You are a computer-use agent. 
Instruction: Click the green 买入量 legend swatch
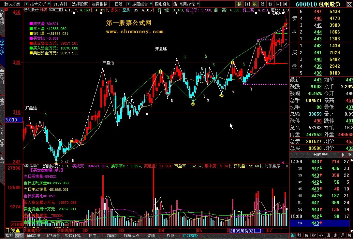pos(31,29)
